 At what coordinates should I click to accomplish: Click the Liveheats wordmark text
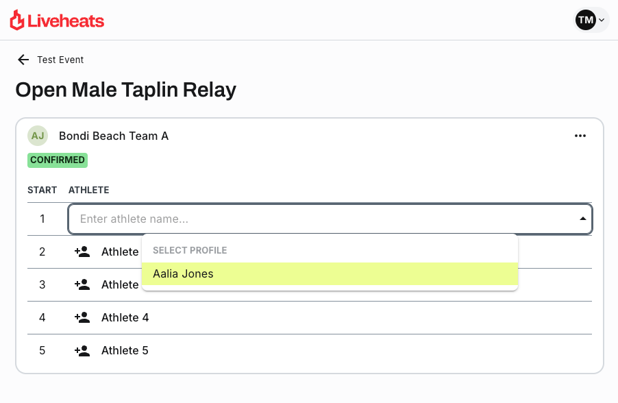click(66, 21)
